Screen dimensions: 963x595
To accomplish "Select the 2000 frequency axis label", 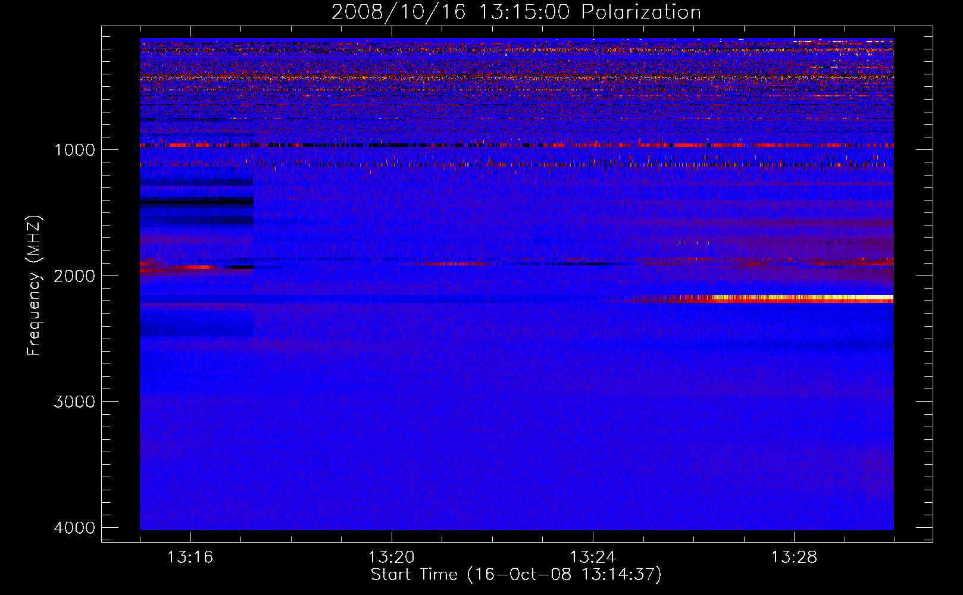I will (x=74, y=276).
